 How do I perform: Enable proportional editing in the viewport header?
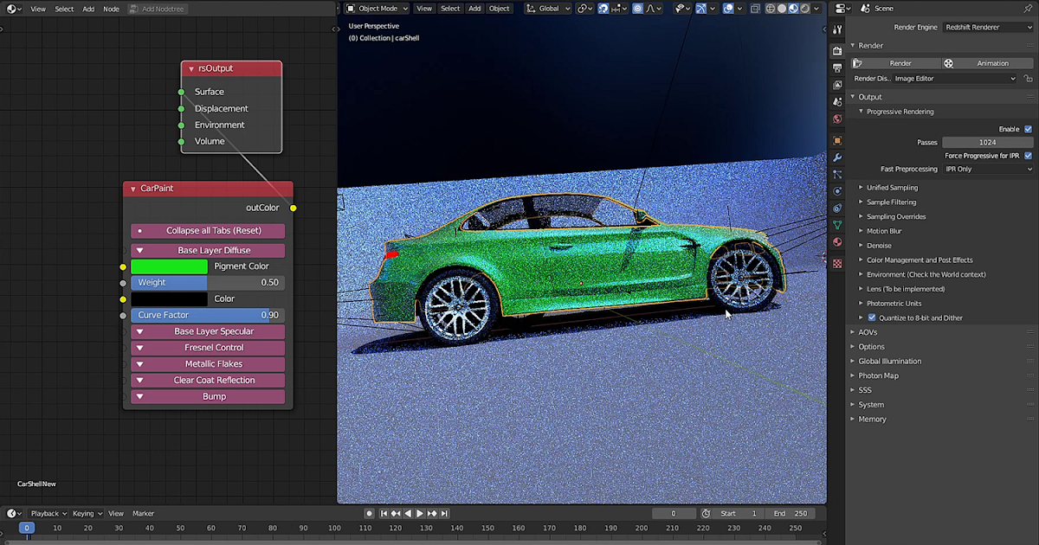637,8
